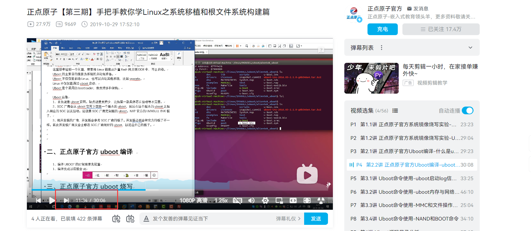The width and height of the screenshot is (531, 231).
Task: Open the player settings gear
Action: (x=265, y=201)
